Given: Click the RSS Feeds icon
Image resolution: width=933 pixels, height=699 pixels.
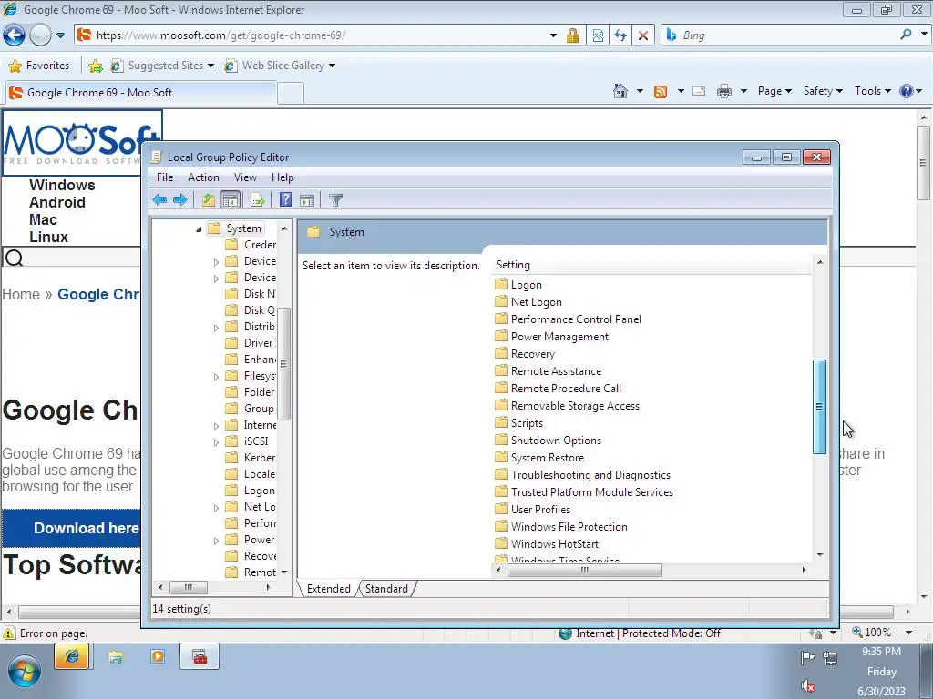Looking at the screenshot, I should [x=661, y=92].
